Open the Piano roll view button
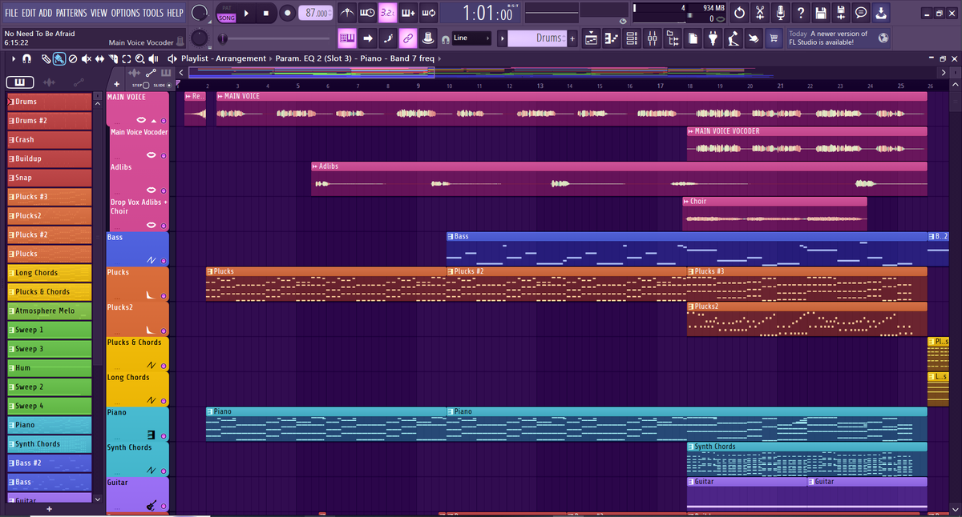Viewport: 962px width, 517px height. (x=611, y=38)
